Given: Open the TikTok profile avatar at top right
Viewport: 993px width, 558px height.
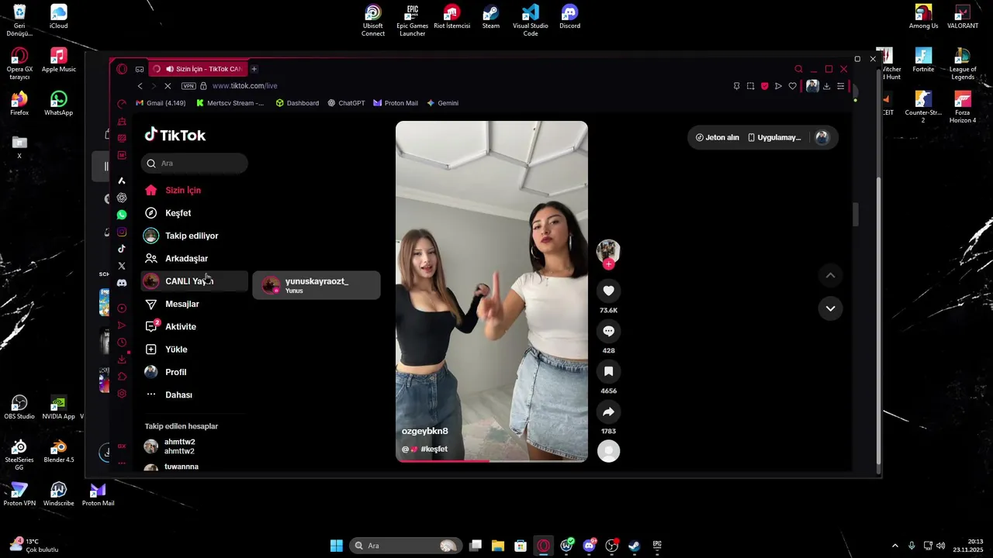Looking at the screenshot, I should (822, 137).
